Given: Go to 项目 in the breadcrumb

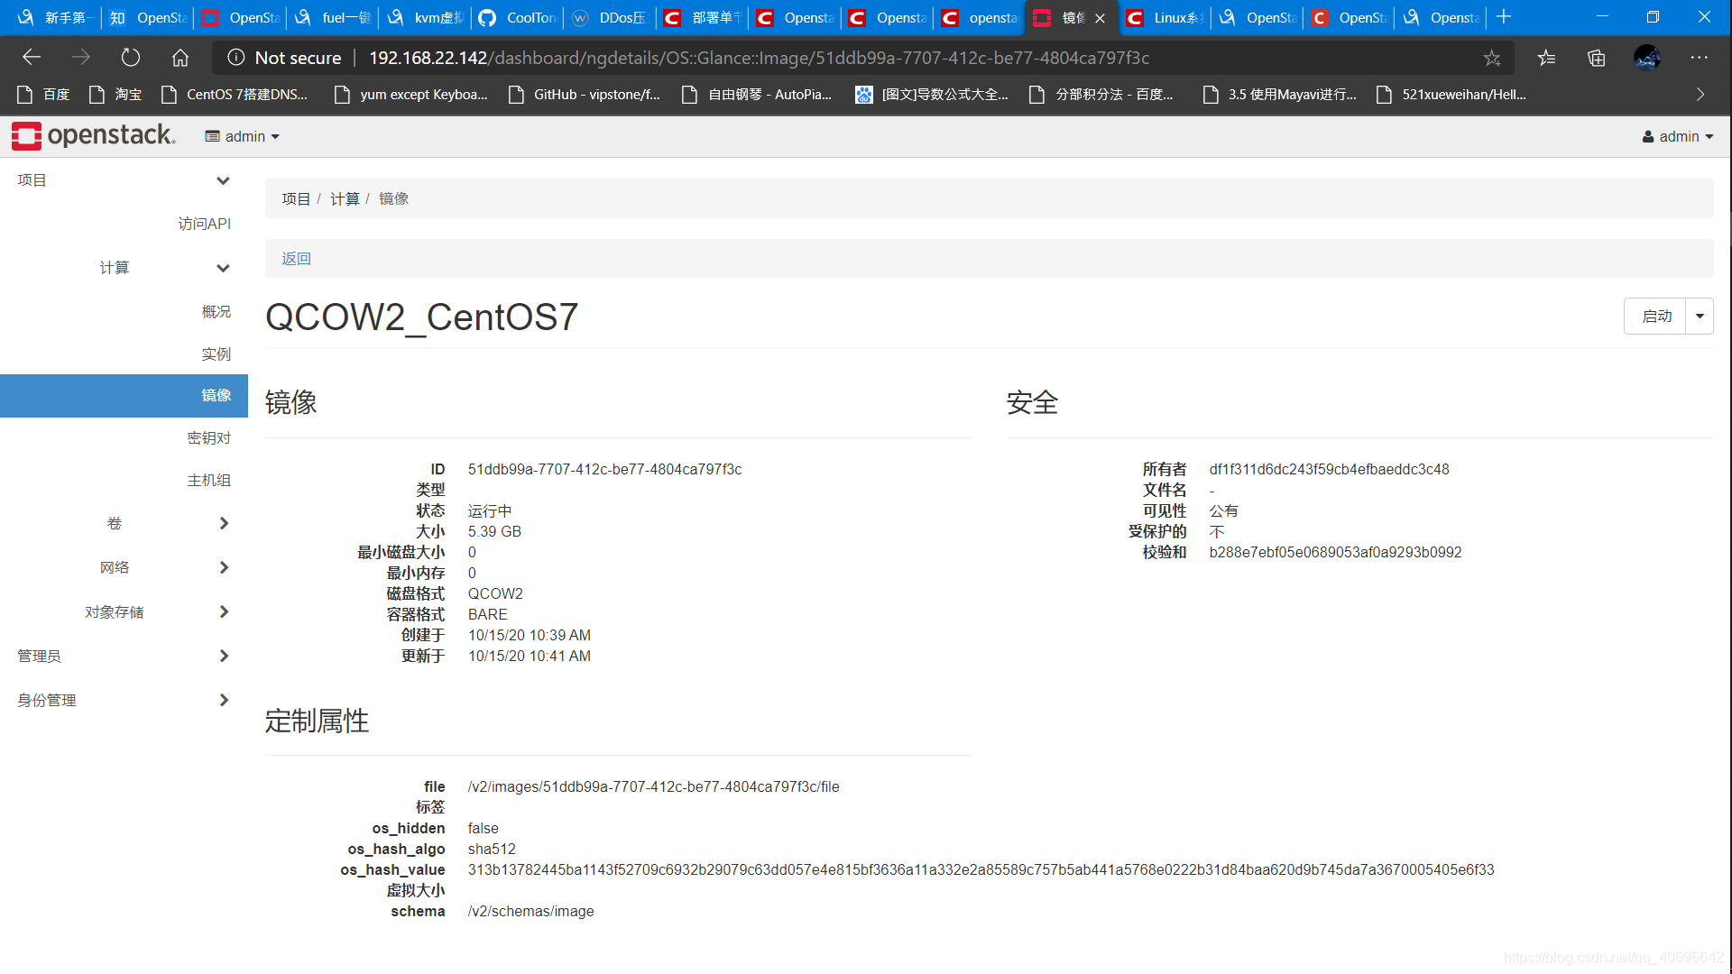Looking at the screenshot, I should pos(296,198).
